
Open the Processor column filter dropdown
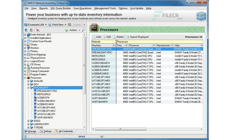154,45
